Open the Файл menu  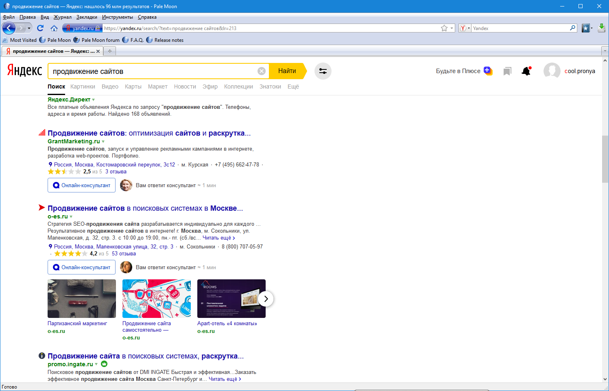tap(9, 17)
